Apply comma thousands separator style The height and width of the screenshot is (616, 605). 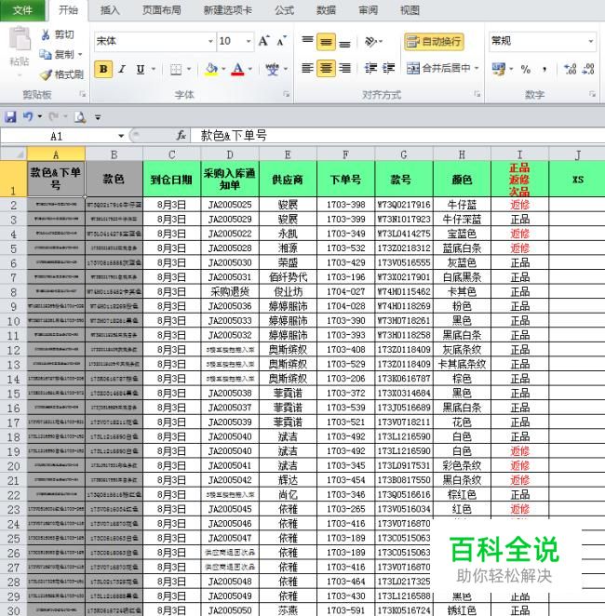tap(544, 70)
